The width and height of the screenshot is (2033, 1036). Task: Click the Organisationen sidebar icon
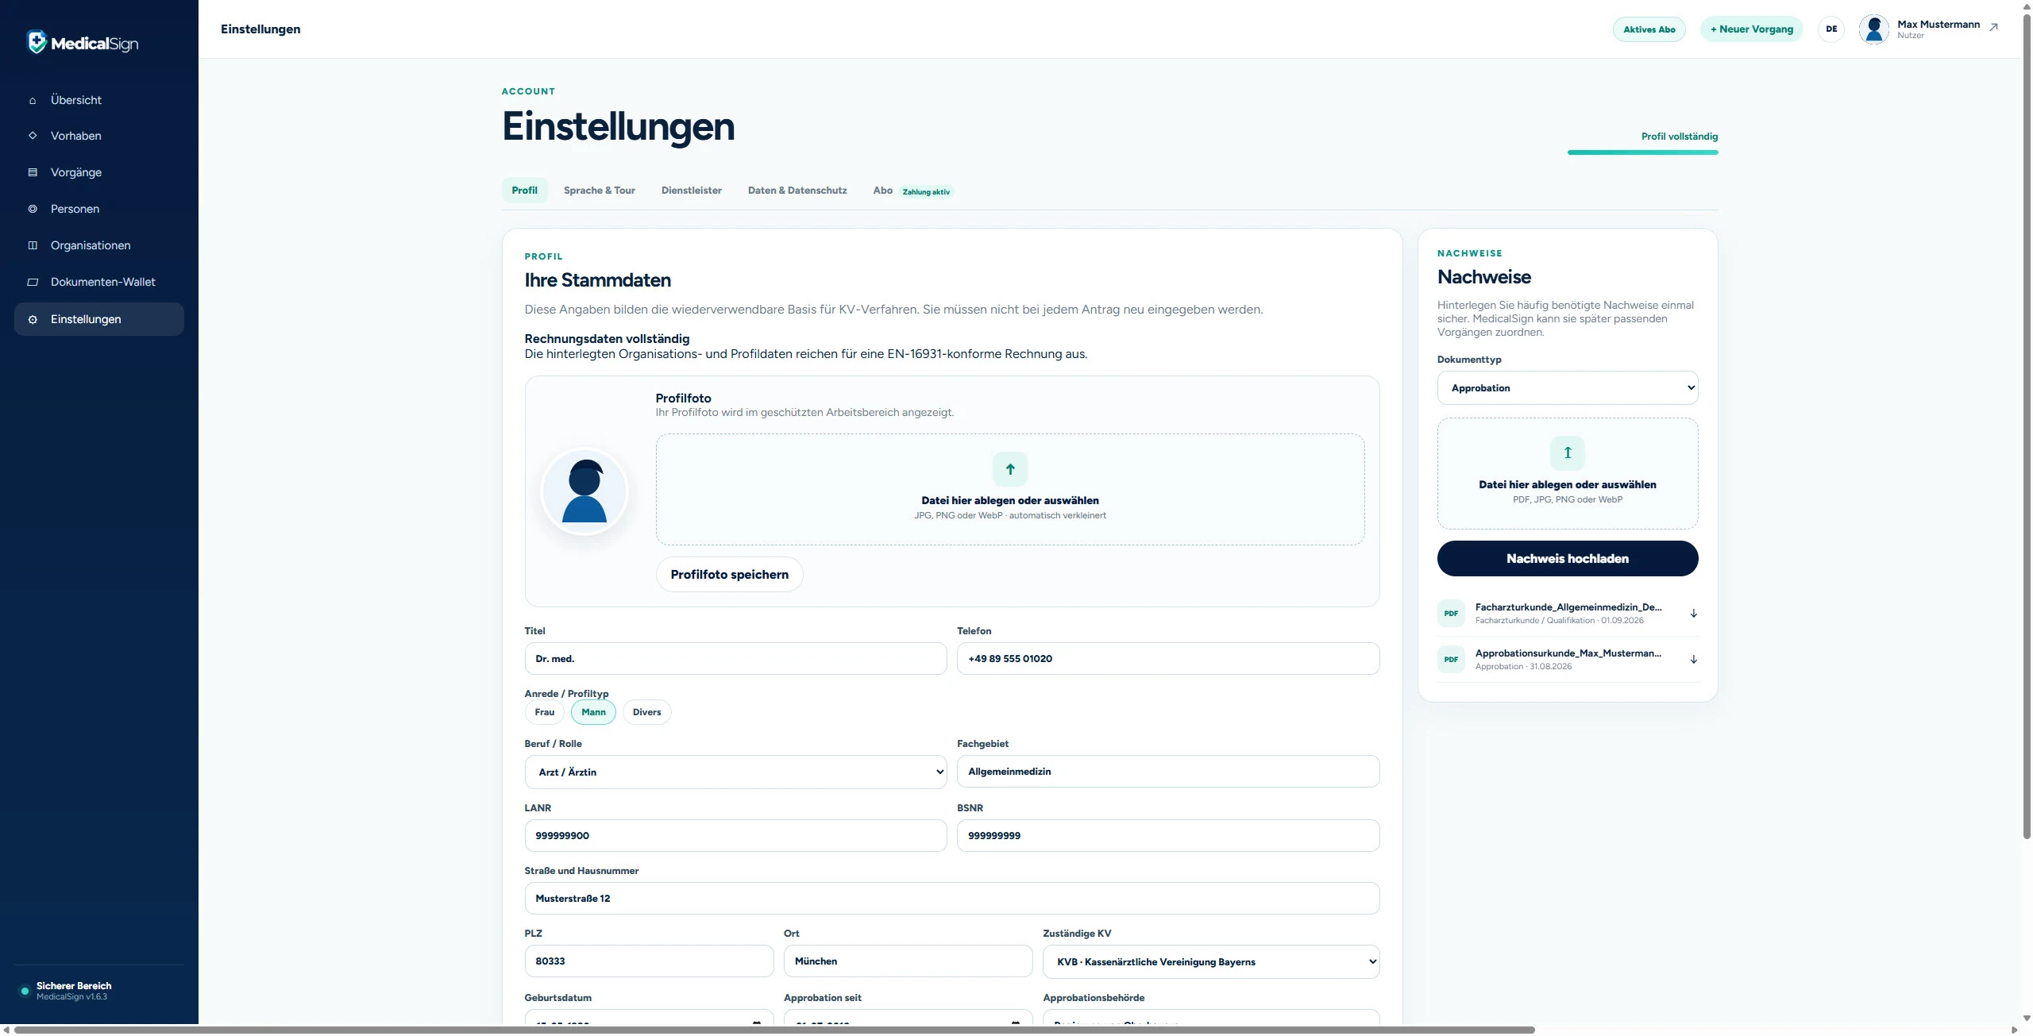pos(33,245)
